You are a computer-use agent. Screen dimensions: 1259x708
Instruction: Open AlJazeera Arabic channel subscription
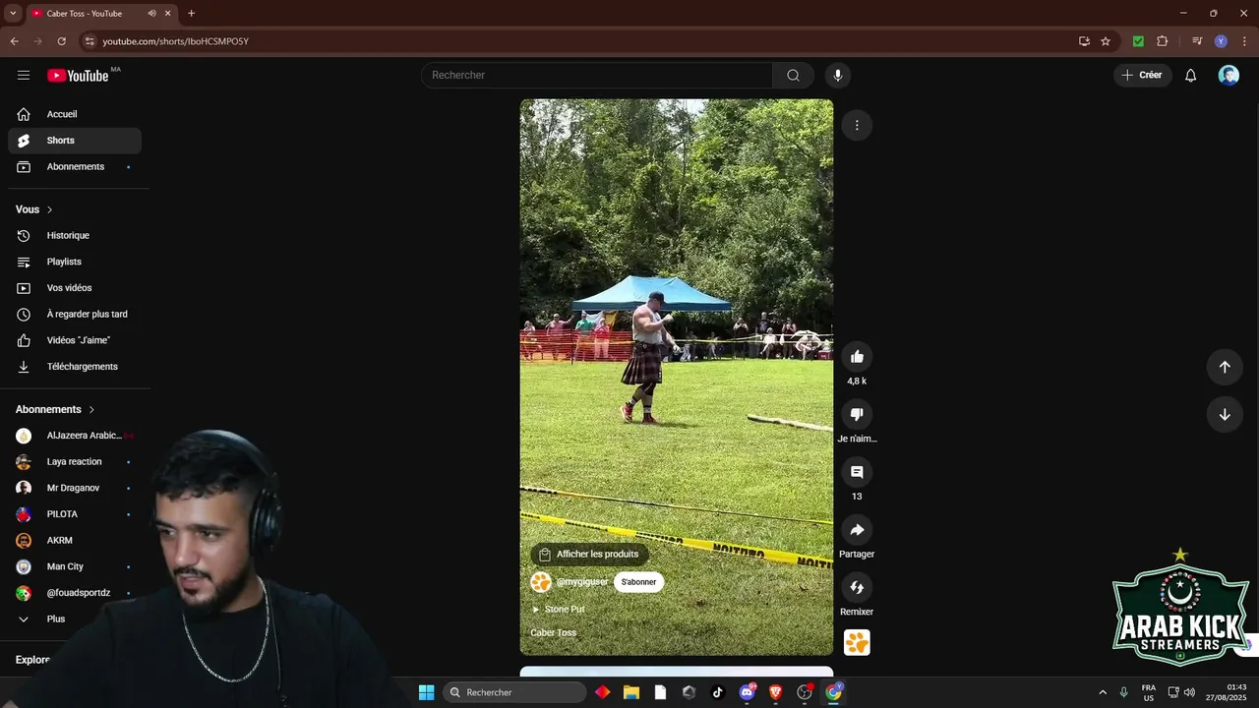(x=75, y=436)
